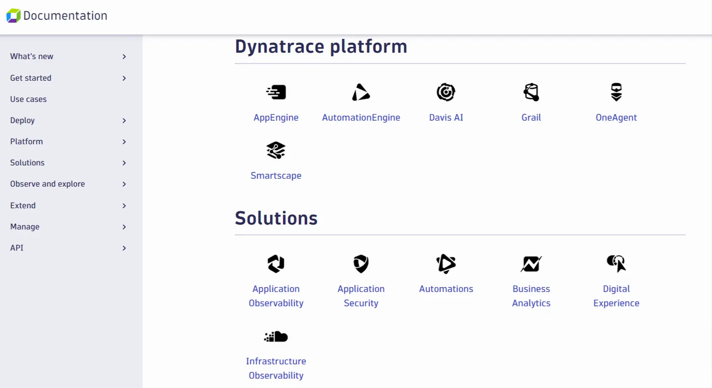The image size is (712, 388).
Task: Click the Dynatrace platform heading
Action: [x=321, y=46]
